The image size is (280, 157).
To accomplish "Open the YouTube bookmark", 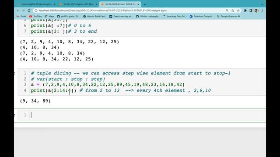I will coord(35,17).
